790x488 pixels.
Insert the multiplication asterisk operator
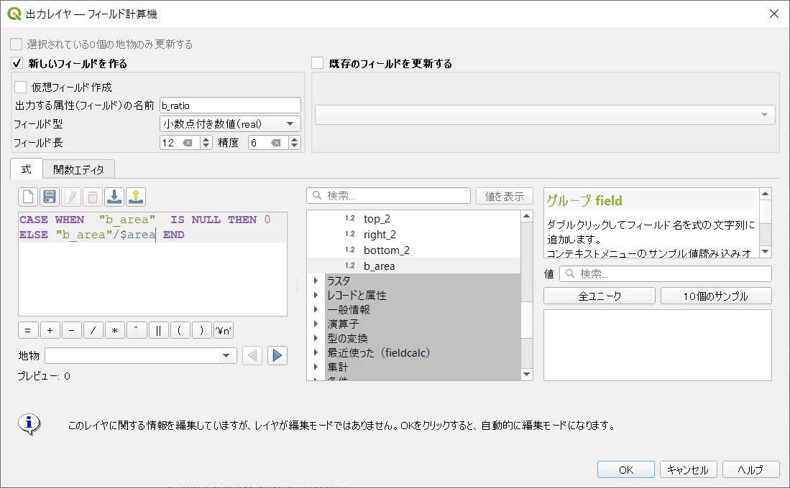[x=115, y=331]
